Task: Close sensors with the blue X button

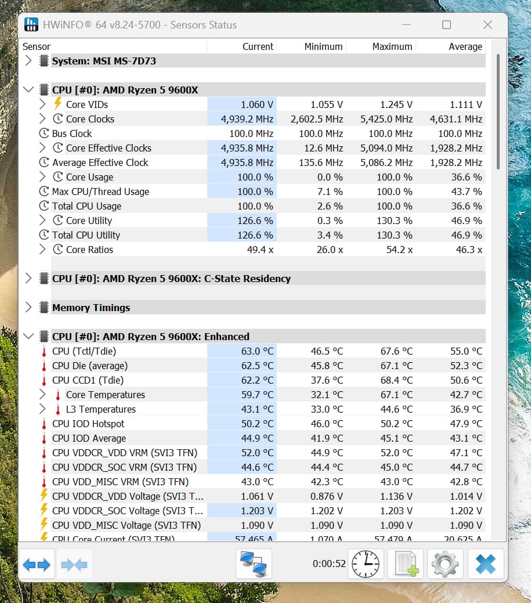Action: [486, 564]
